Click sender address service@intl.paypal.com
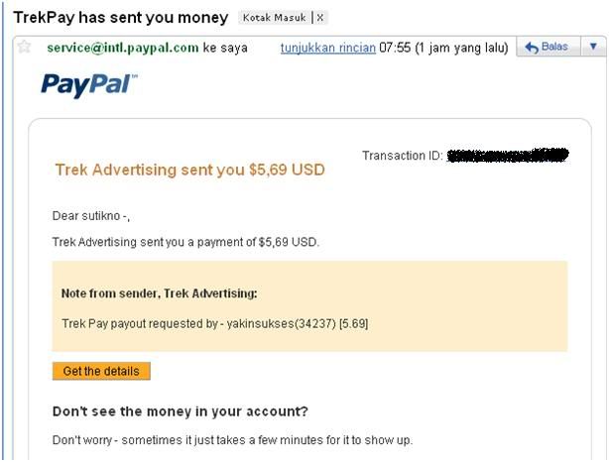Image resolution: width=609 pixels, height=462 pixels. (x=122, y=48)
